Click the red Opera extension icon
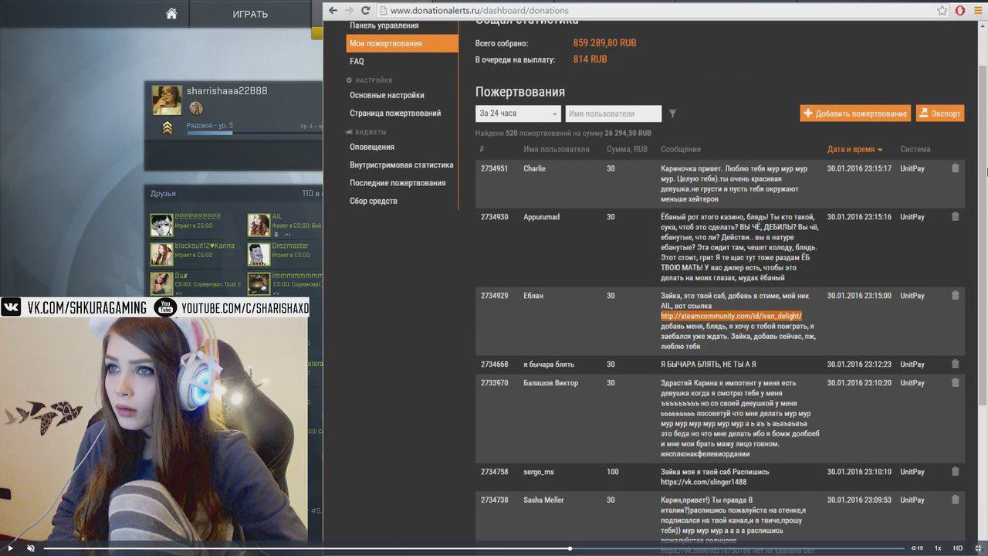Screen dimensions: 988x556 click(x=960, y=10)
